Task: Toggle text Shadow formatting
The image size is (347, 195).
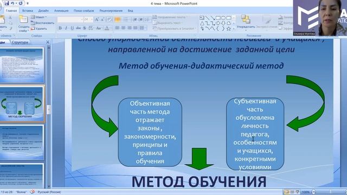Action: (85, 28)
